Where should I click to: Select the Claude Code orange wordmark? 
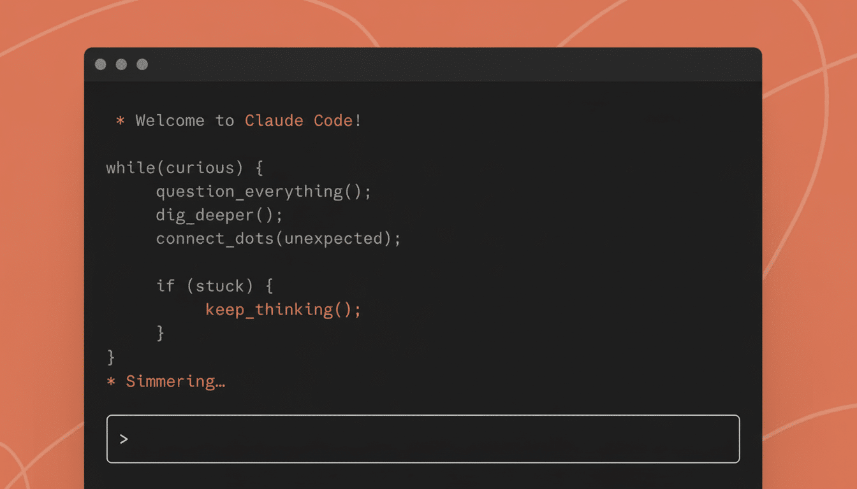(x=300, y=120)
